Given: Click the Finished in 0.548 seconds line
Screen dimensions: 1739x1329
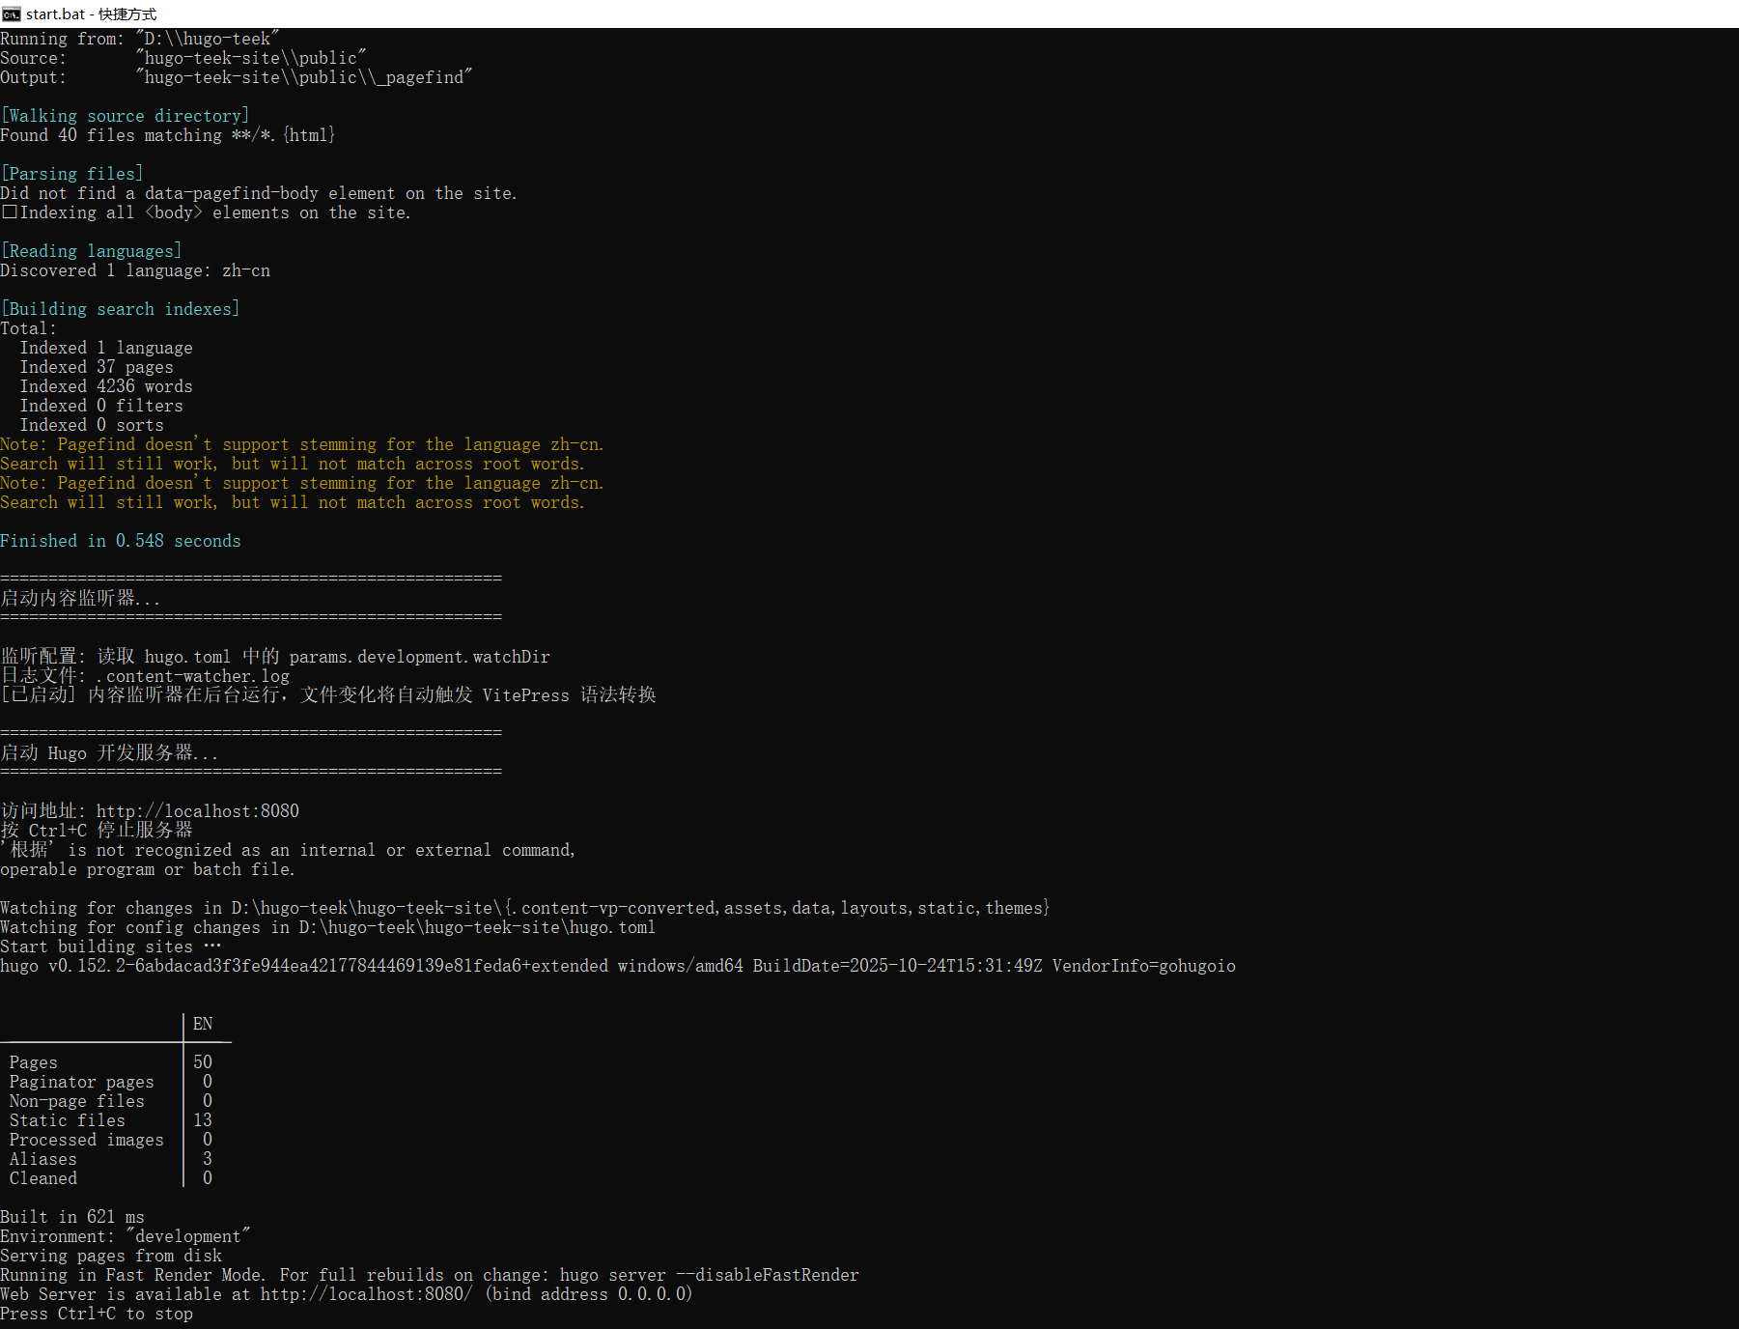Looking at the screenshot, I should pos(121,541).
